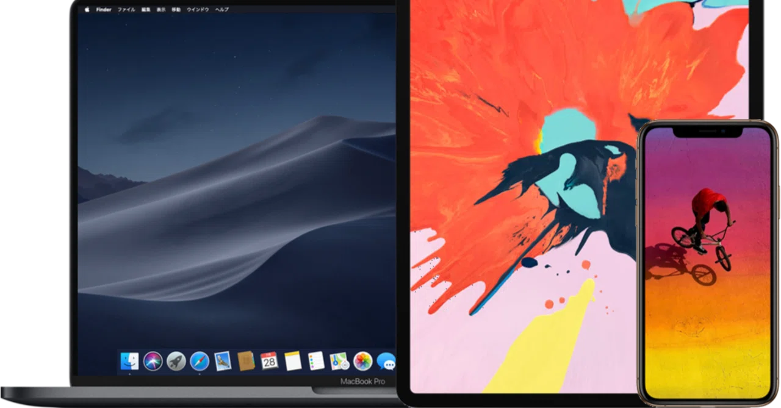Screen dimensions: 781x408
Task: Open the Finder menu in menu bar
Action: pyautogui.click(x=104, y=10)
